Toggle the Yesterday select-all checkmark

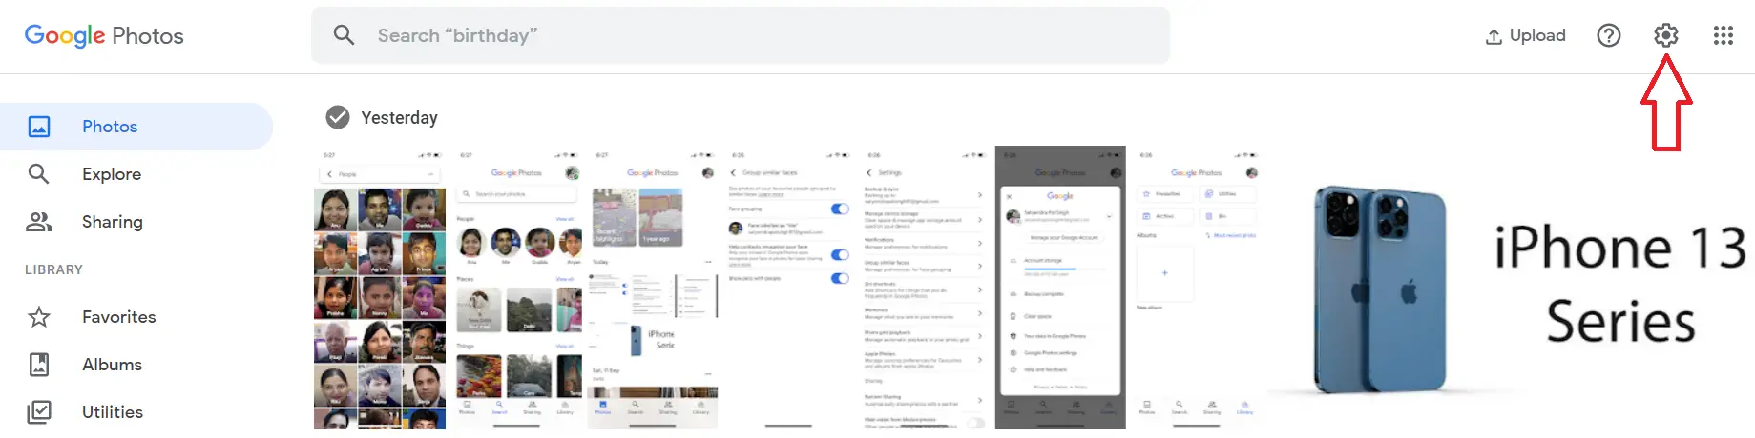tap(338, 117)
